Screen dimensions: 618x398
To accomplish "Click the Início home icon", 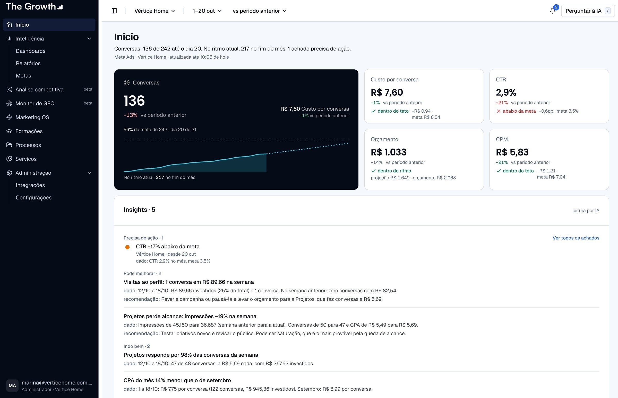I will tap(9, 24).
